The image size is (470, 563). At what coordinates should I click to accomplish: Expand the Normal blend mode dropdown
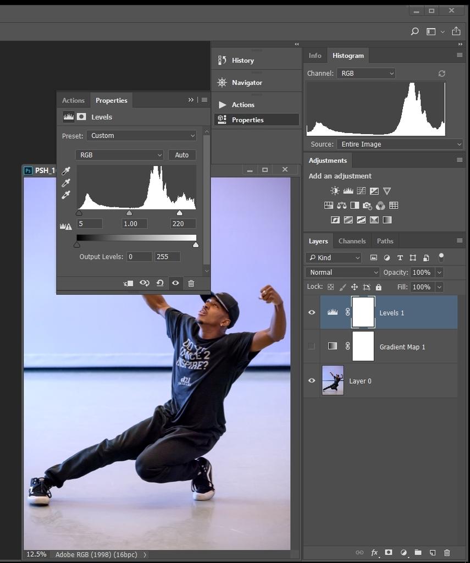point(342,272)
